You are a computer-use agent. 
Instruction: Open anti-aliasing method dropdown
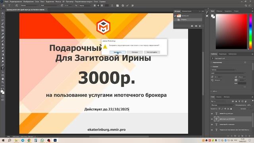[85, 6]
